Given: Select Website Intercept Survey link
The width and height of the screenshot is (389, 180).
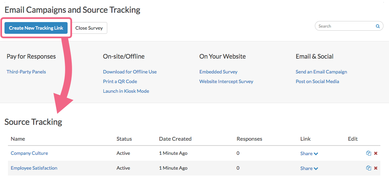Looking at the screenshot, I should tap(226, 81).
